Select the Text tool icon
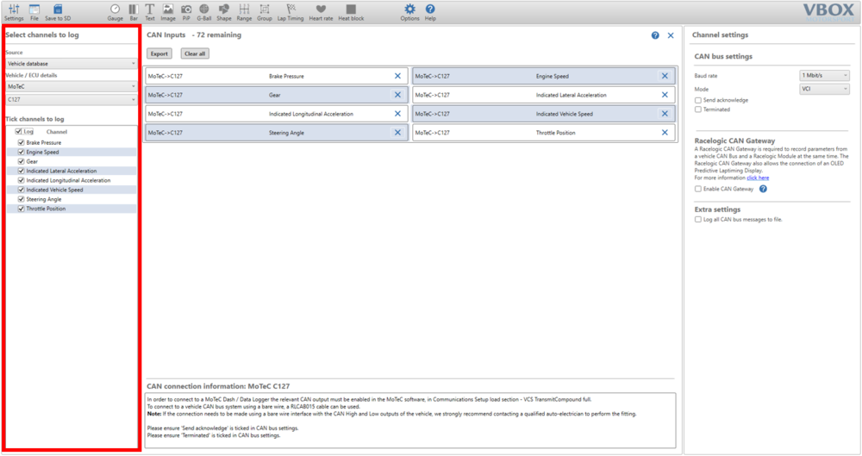Image resolution: width=862 pixels, height=456 pixels. coord(149,12)
